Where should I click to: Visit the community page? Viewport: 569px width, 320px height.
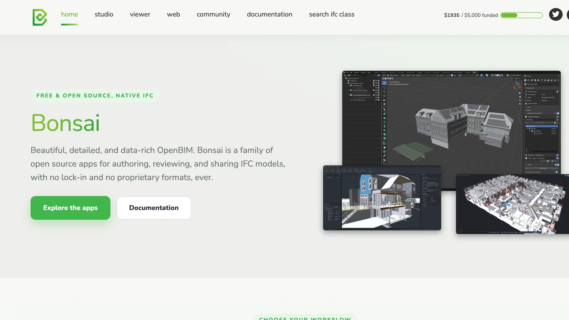coord(213,15)
